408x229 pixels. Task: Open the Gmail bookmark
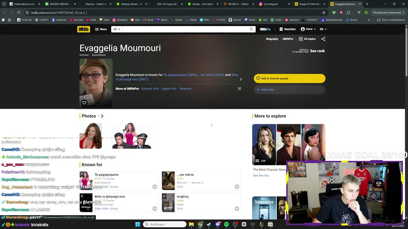coord(148,20)
